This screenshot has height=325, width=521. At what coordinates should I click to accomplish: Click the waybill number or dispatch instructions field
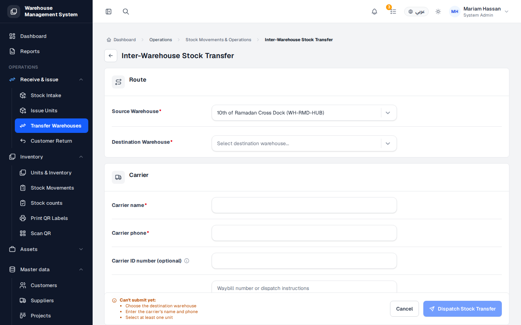tap(304, 287)
